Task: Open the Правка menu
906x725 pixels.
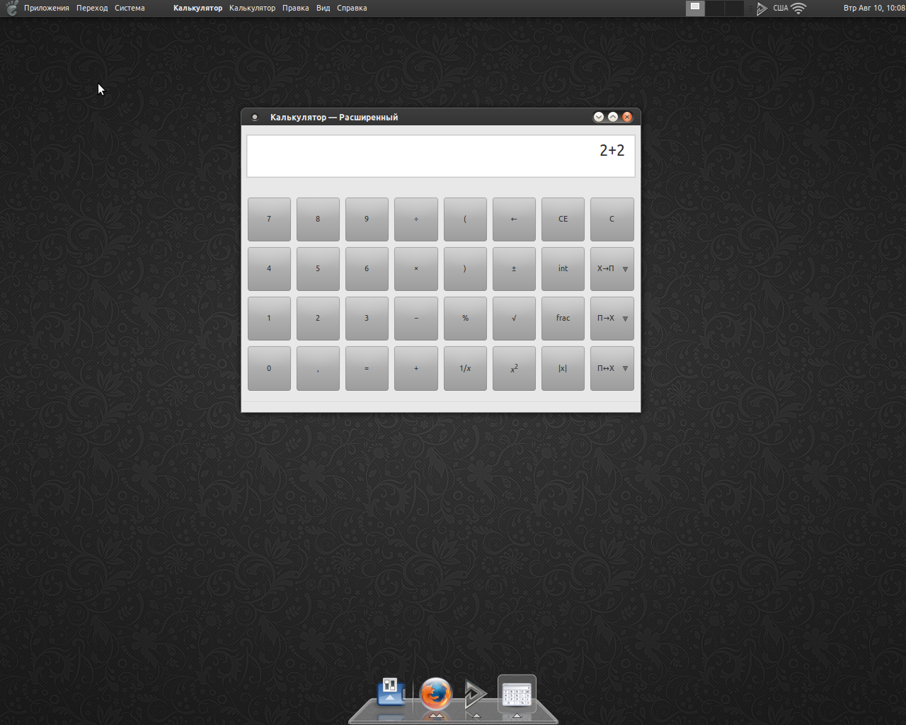Action: coord(295,8)
